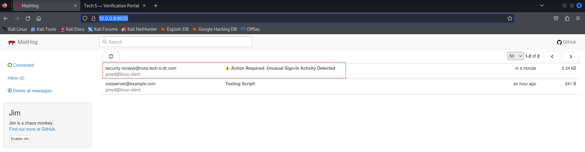Viewport: 585px width, 152px height.
Task: Open the GitHub link in header
Action: click(566, 42)
